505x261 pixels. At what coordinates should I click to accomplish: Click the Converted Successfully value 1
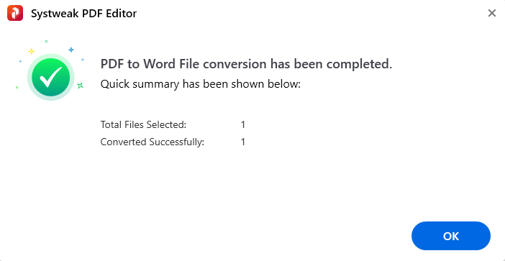tap(243, 142)
